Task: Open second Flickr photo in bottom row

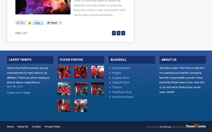Action: click(81, 105)
